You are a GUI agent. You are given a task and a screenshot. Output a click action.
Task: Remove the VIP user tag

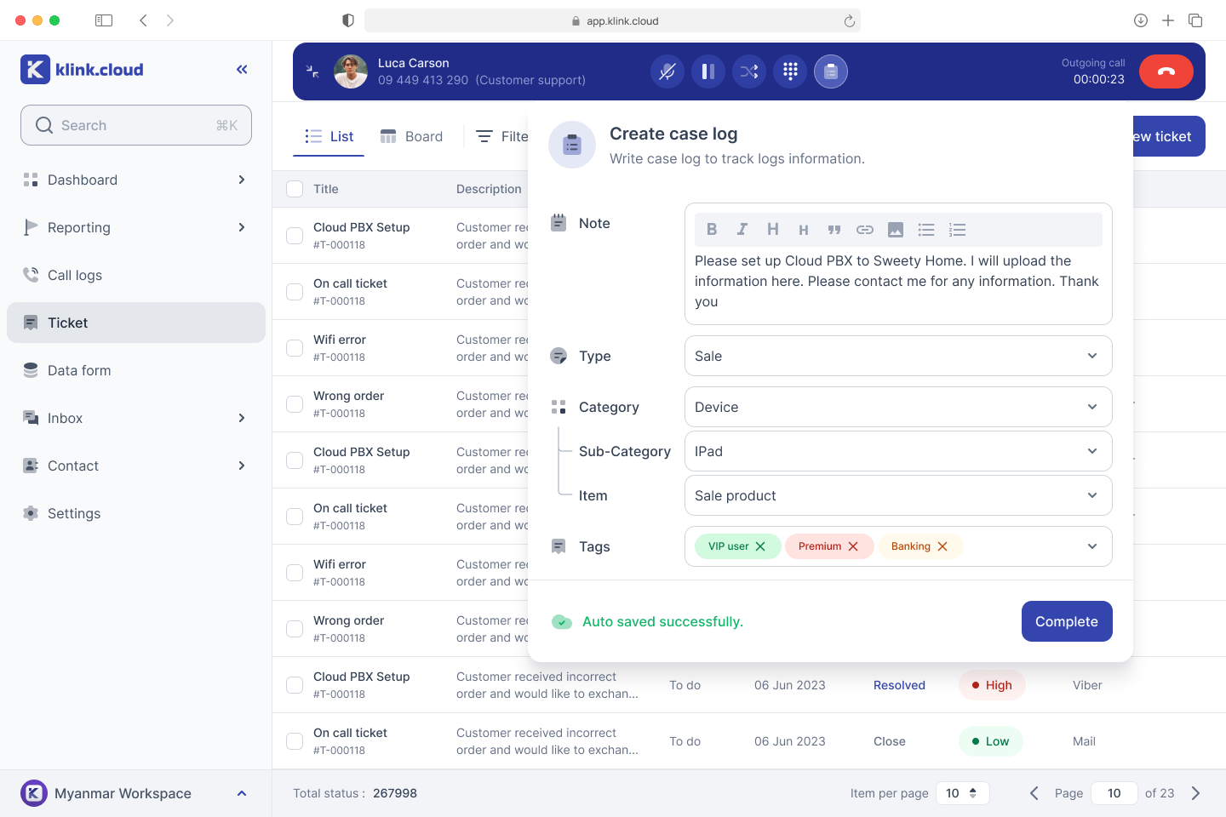pyautogui.click(x=760, y=546)
